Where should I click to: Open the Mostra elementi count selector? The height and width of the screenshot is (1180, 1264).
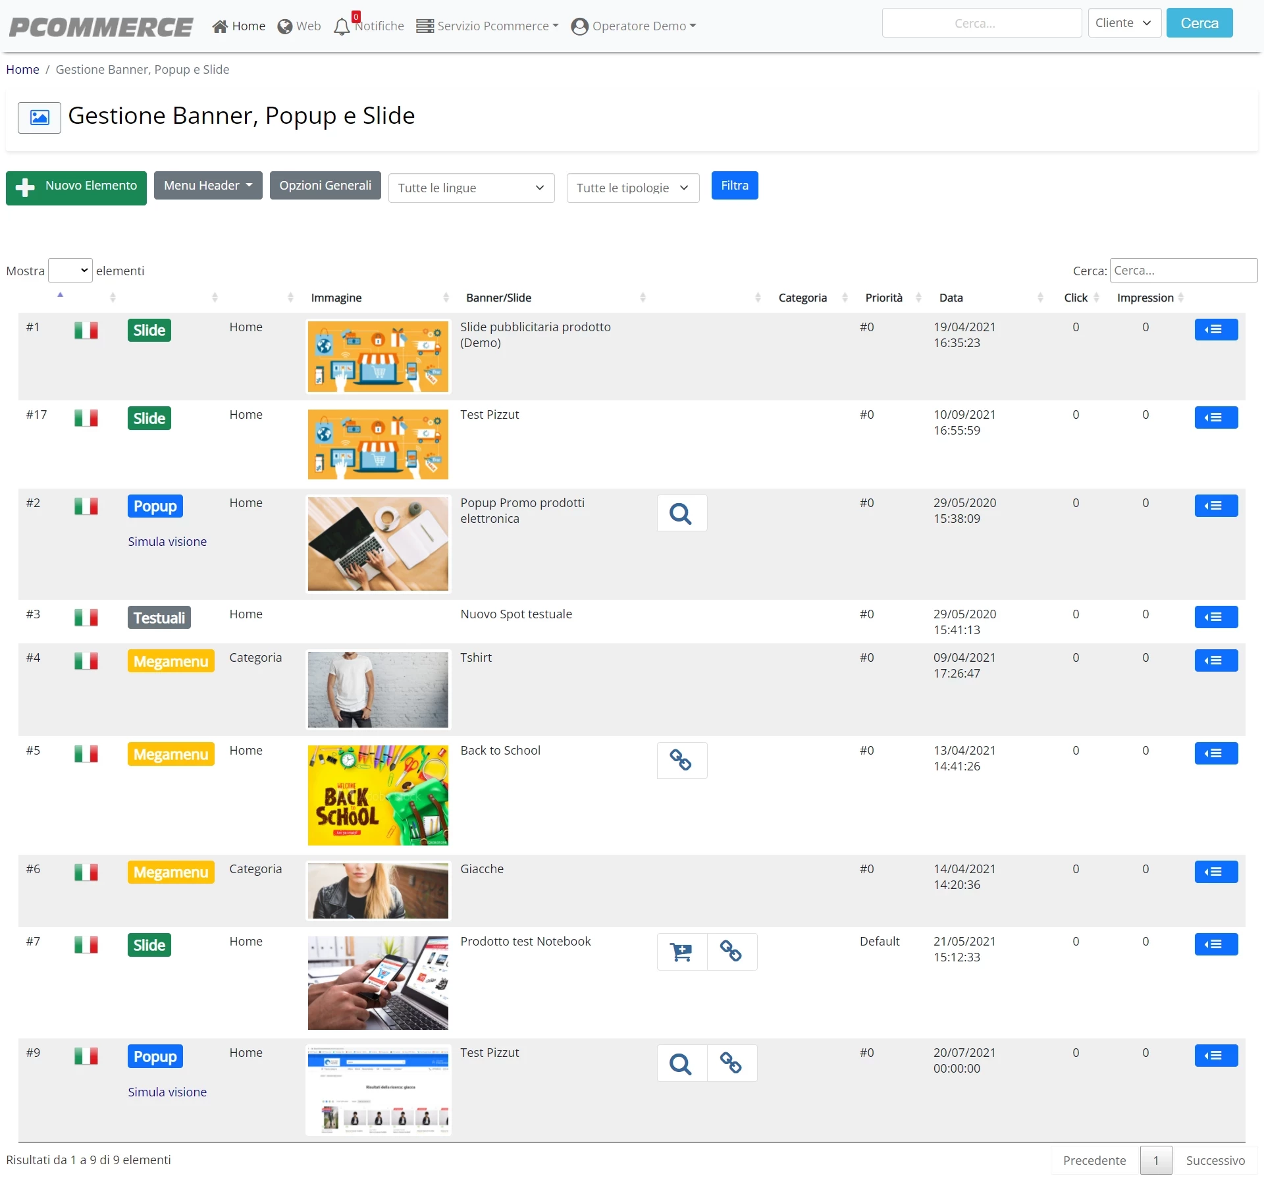point(70,271)
